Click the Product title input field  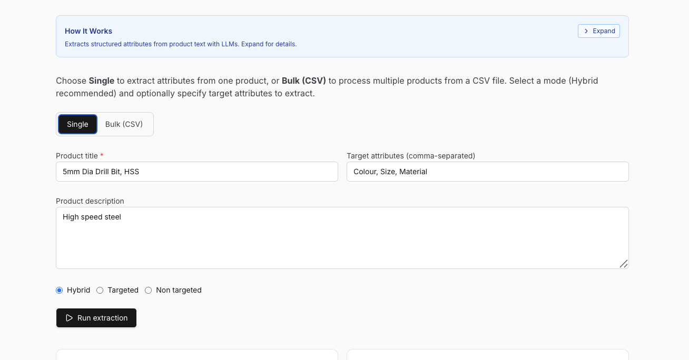pos(196,172)
